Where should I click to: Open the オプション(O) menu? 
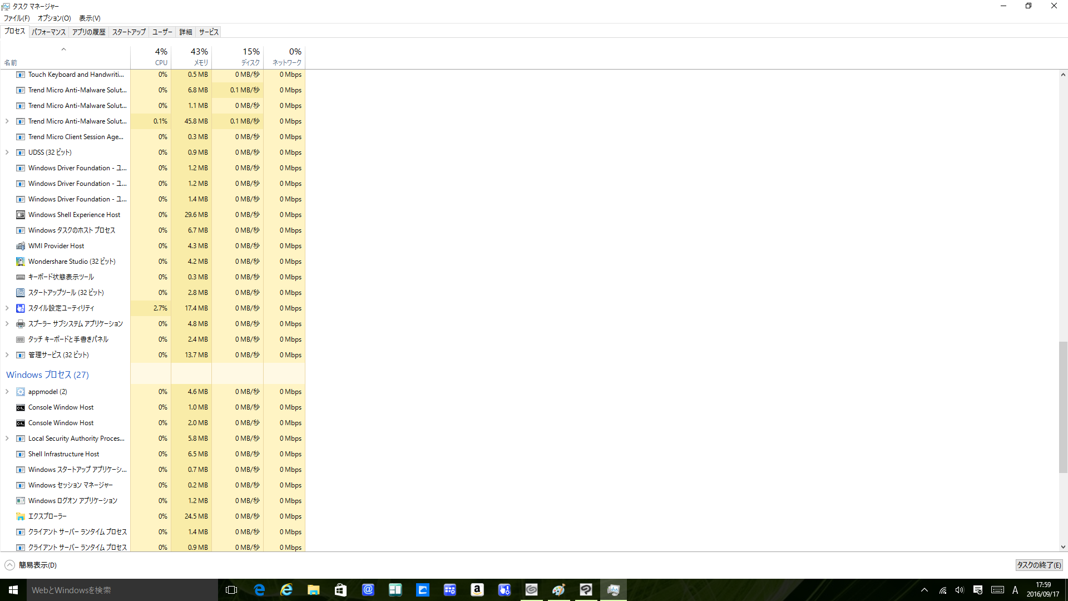coord(54,18)
